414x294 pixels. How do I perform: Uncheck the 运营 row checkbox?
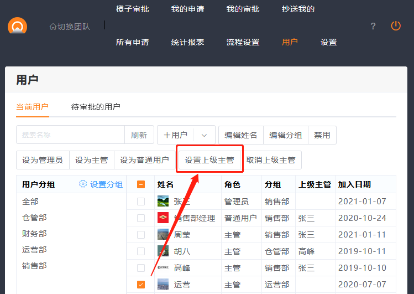(x=141, y=285)
